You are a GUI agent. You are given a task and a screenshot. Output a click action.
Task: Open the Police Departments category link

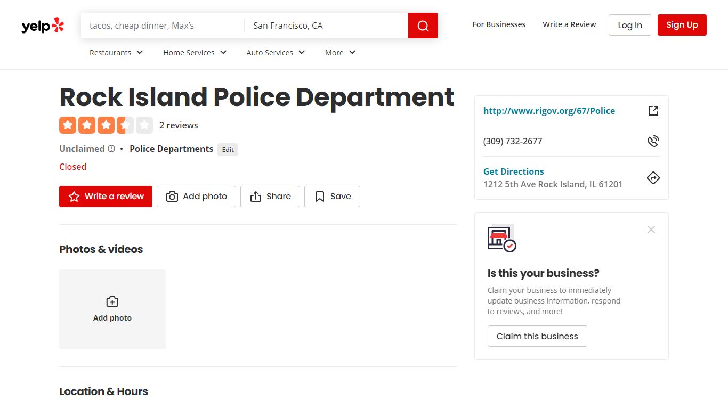[171, 149]
